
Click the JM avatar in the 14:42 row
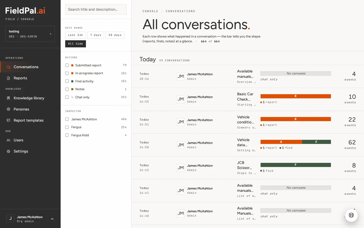click(180, 168)
